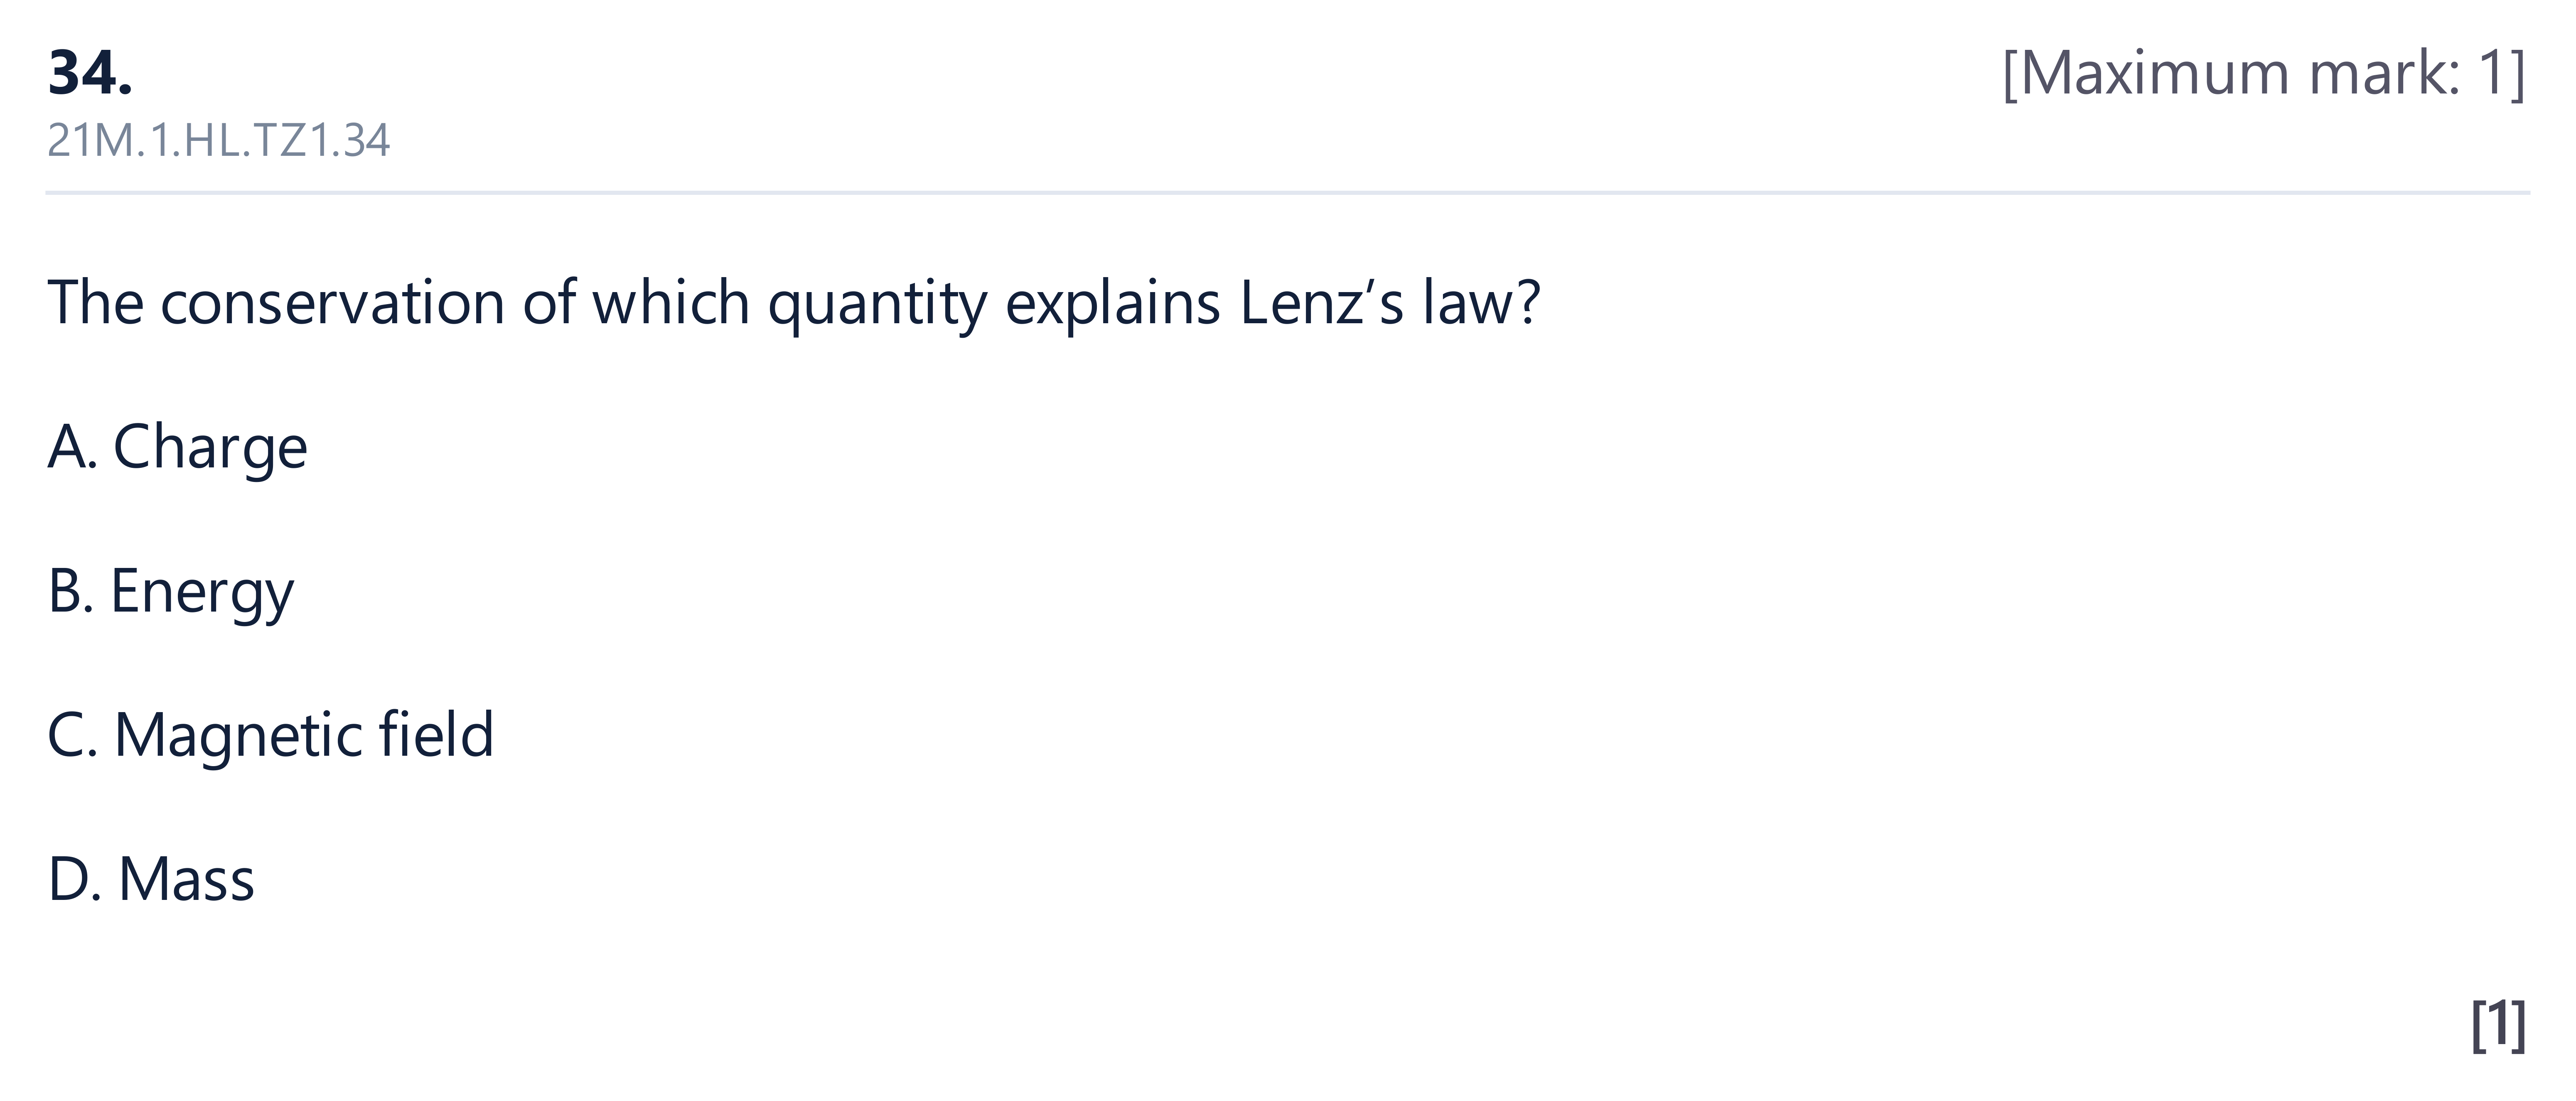Click the word Mass in option D
2576x1101 pixels.
(186, 879)
